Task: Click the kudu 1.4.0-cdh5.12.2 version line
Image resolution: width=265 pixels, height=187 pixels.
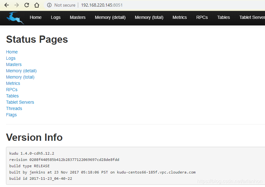Action: click(x=32, y=153)
